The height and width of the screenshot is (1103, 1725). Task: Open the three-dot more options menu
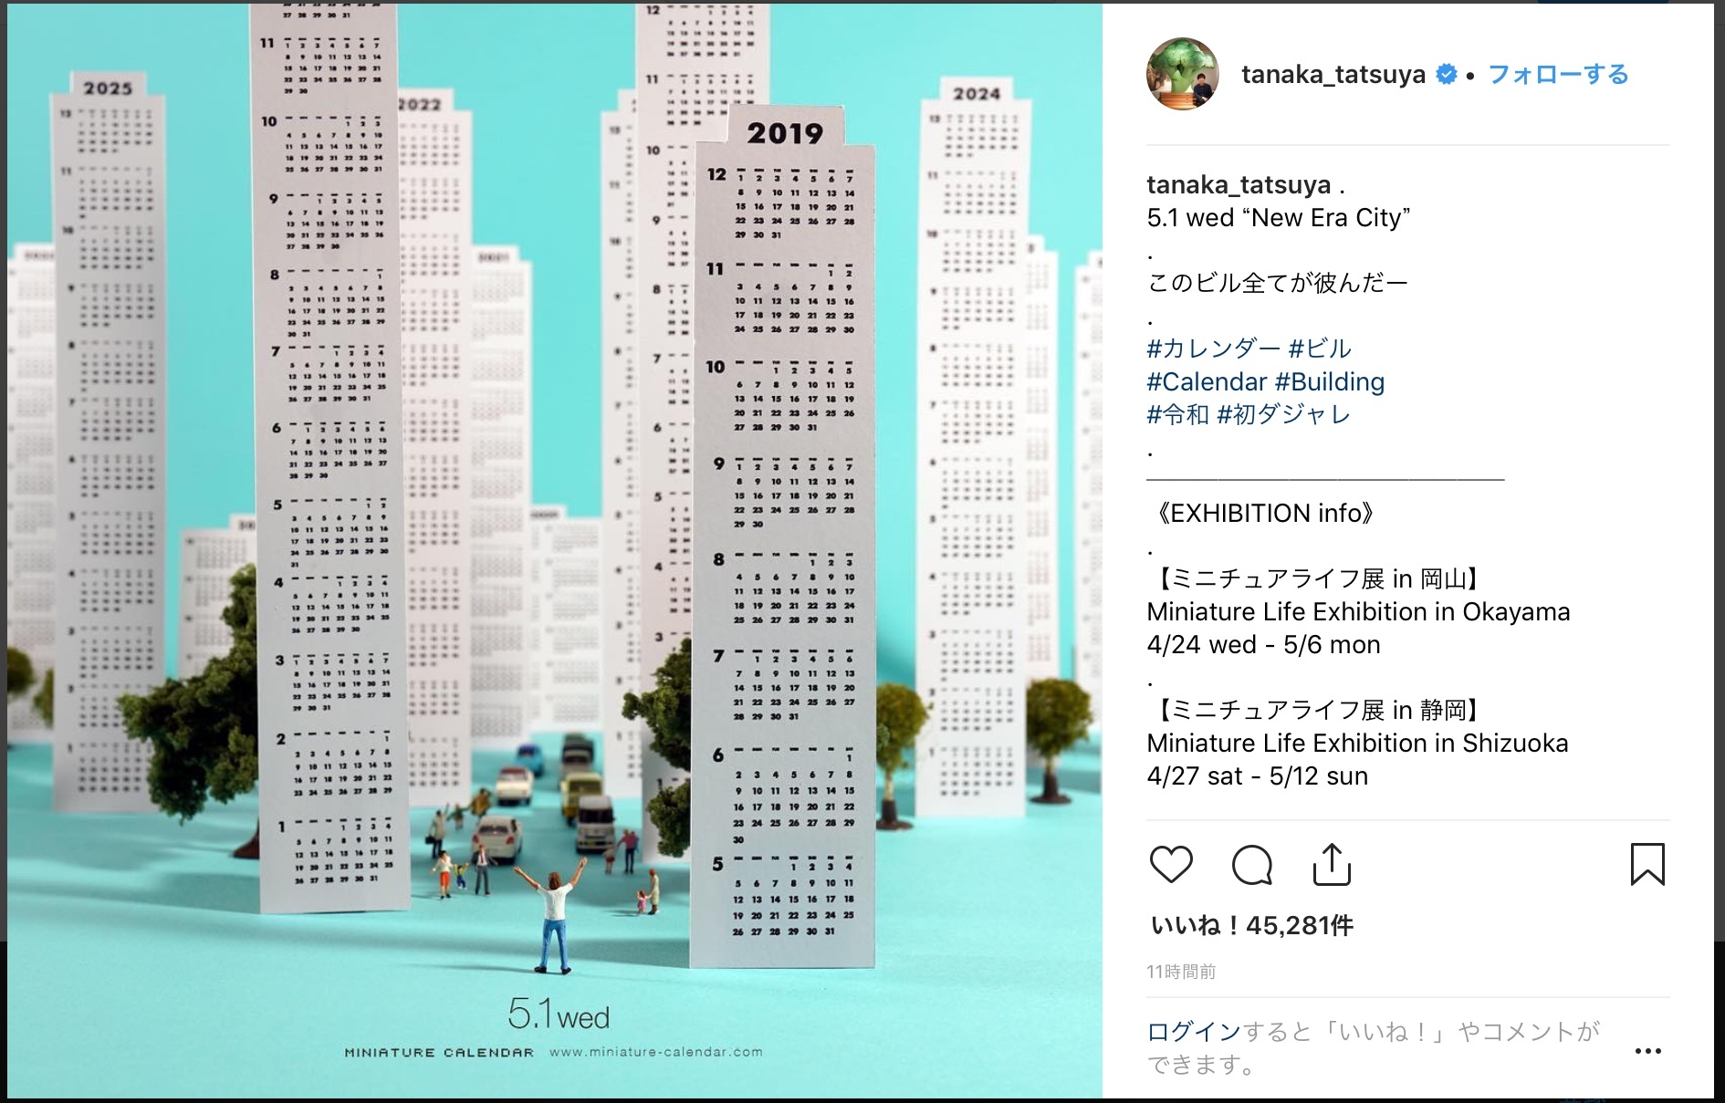1647,1051
